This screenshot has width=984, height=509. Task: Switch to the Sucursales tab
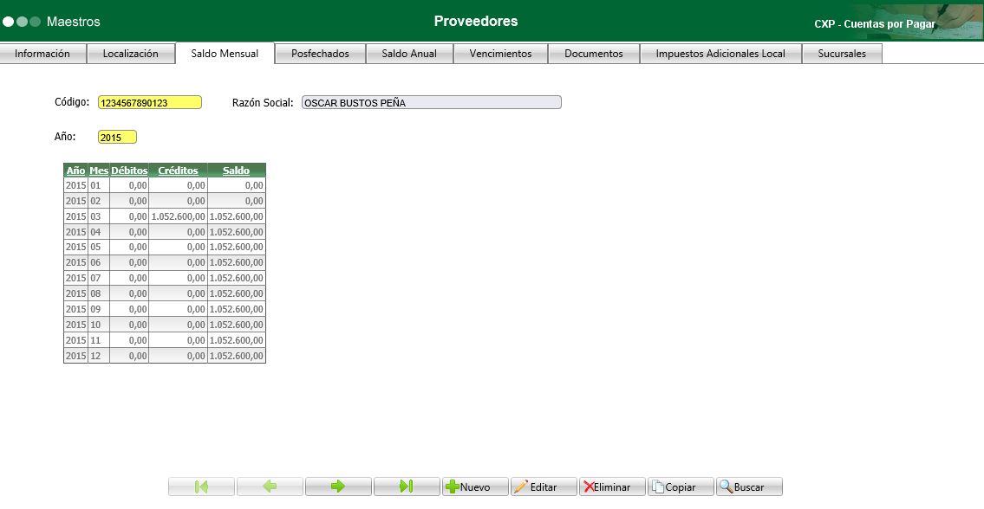pyautogui.click(x=842, y=54)
